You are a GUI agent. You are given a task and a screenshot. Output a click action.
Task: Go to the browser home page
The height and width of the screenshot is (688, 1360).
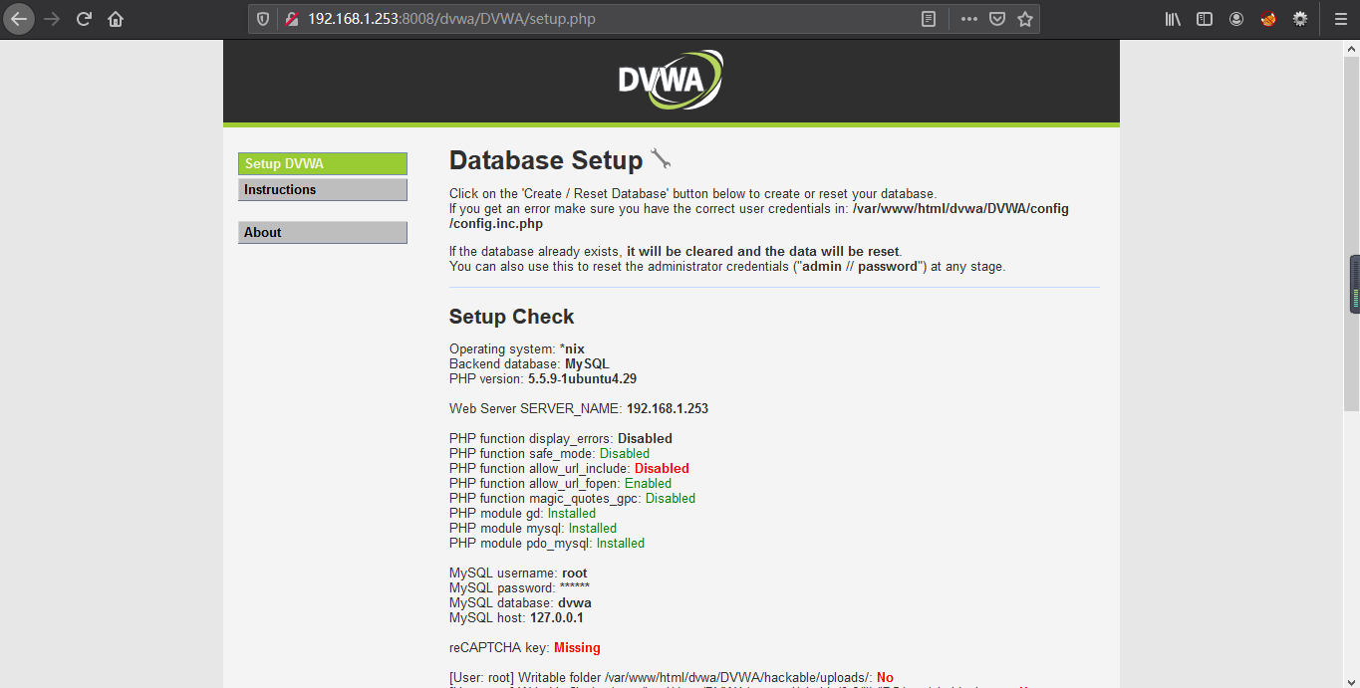[x=115, y=18]
